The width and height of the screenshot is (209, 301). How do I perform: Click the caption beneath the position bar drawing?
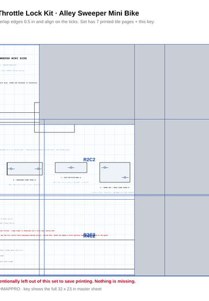click(x=71, y=177)
